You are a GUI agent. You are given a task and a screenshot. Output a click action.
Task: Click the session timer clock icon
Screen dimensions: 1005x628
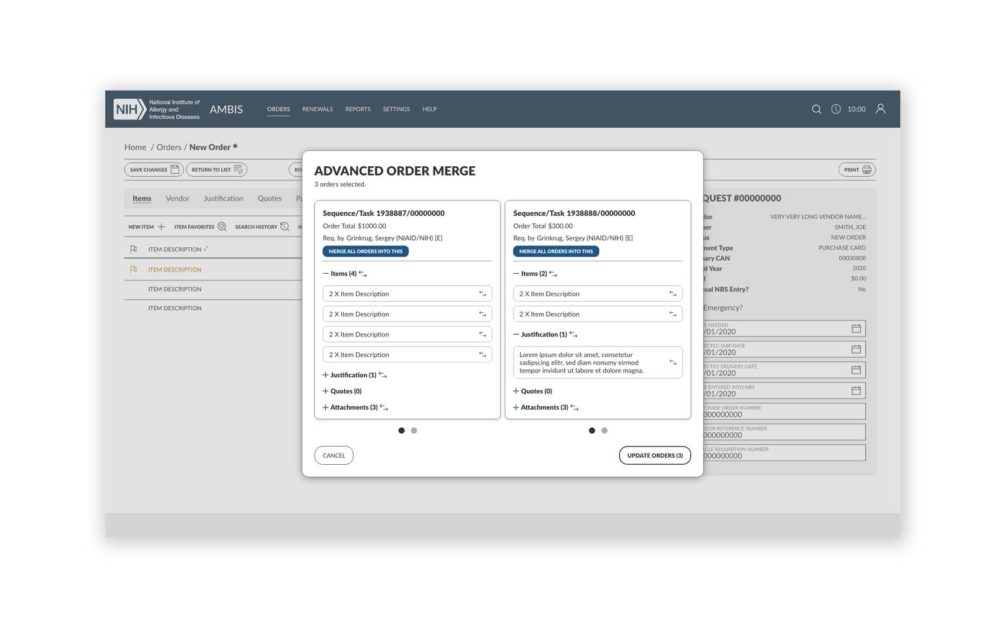[836, 109]
